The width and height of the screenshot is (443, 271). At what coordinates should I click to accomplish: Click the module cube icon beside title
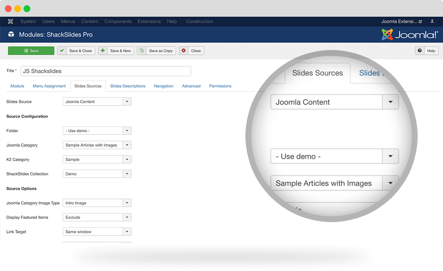[x=11, y=34]
